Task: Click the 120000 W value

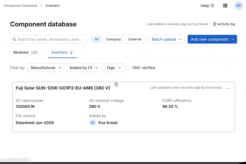Action: pyautogui.click(x=25, y=107)
